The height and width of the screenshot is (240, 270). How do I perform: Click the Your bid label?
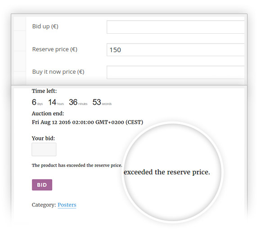click(43, 138)
